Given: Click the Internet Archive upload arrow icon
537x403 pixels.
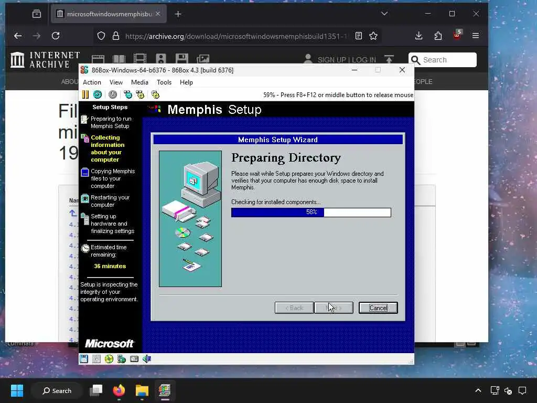Looking at the screenshot, I should click(389, 59).
